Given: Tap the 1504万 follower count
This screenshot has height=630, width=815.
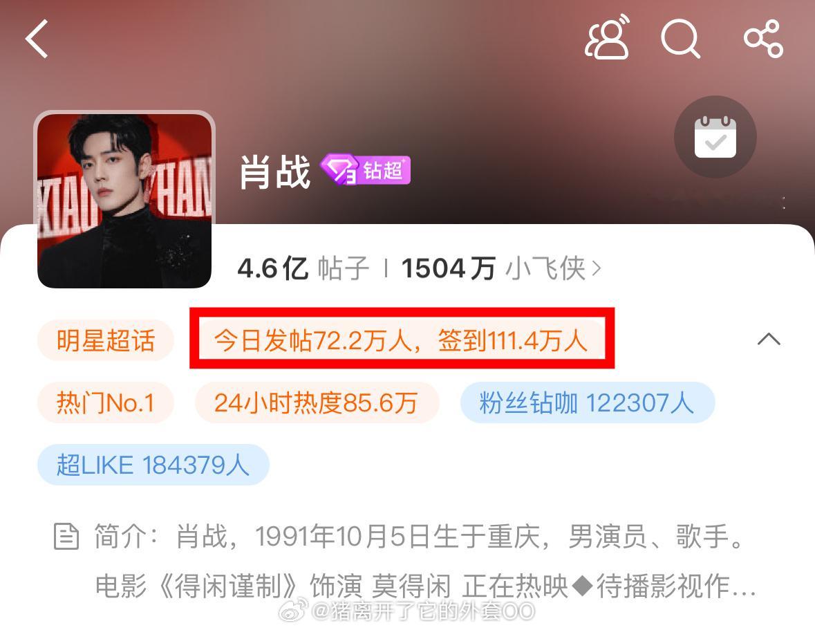Looking at the screenshot, I should point(447,269).
